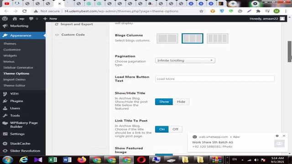Image resolution: width=292 pixels, height=164 pixels.
Task: Click the Users person icon
Action: tap(5, 108)
